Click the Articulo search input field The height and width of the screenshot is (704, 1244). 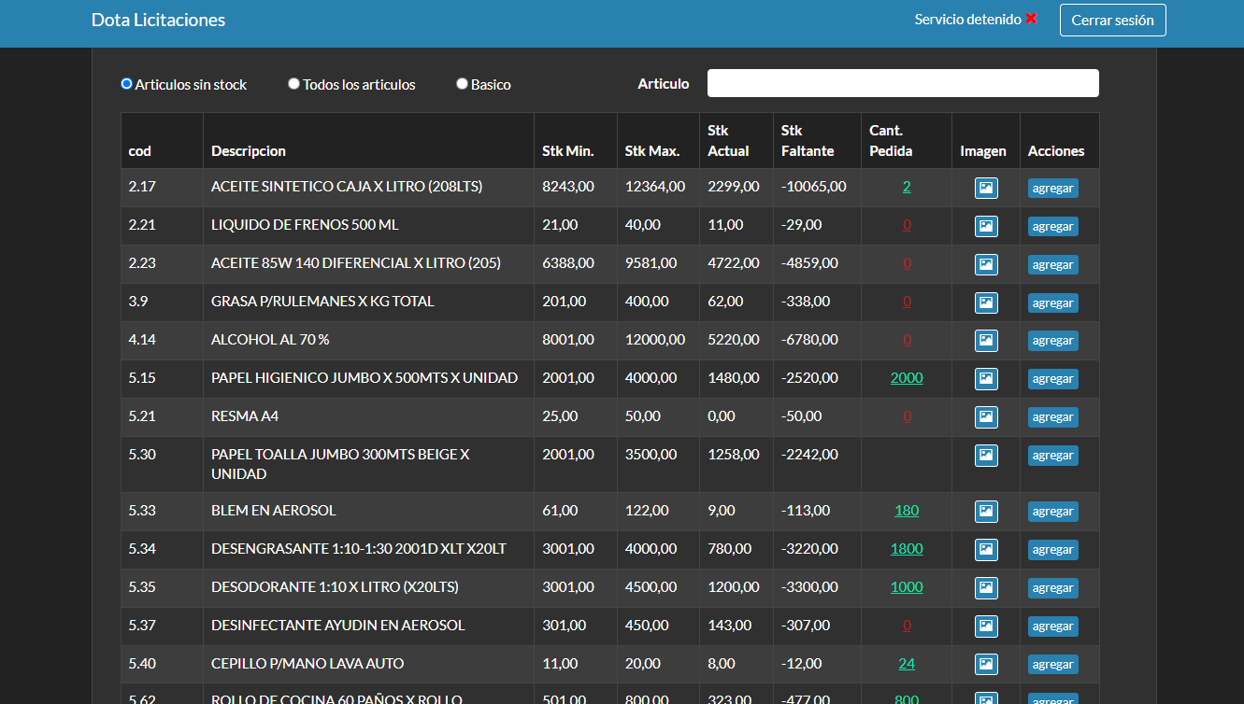(902, 83)
